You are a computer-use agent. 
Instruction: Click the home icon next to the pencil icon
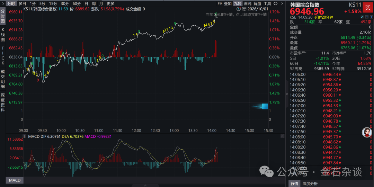click(x=367, y=17)
